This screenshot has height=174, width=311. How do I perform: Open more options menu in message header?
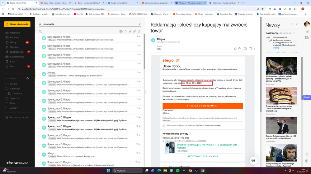click(x=255, y=49)
